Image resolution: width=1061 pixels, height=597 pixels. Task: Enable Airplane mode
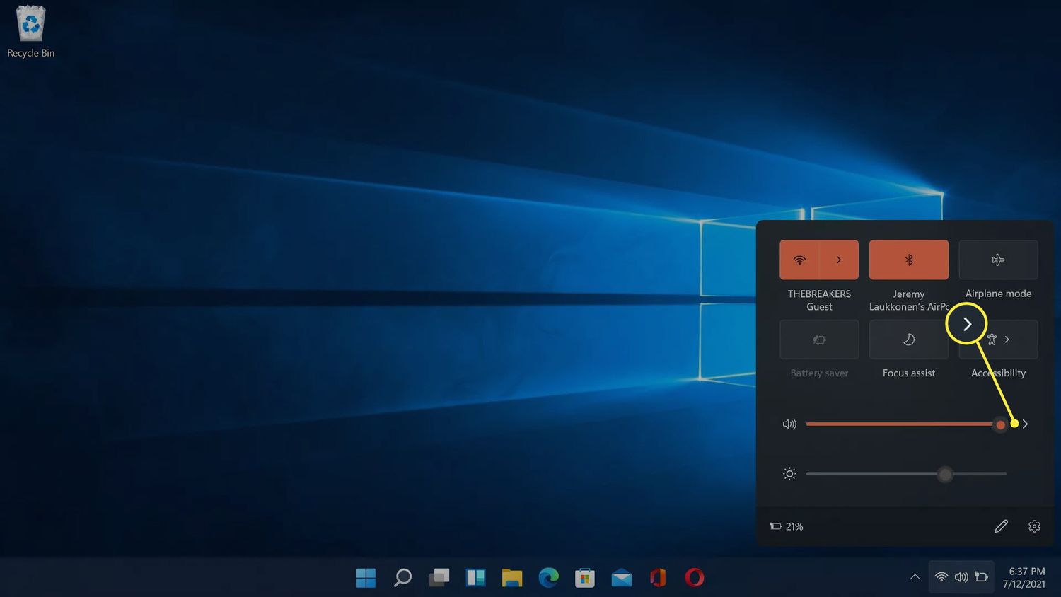tap(998, 260)
